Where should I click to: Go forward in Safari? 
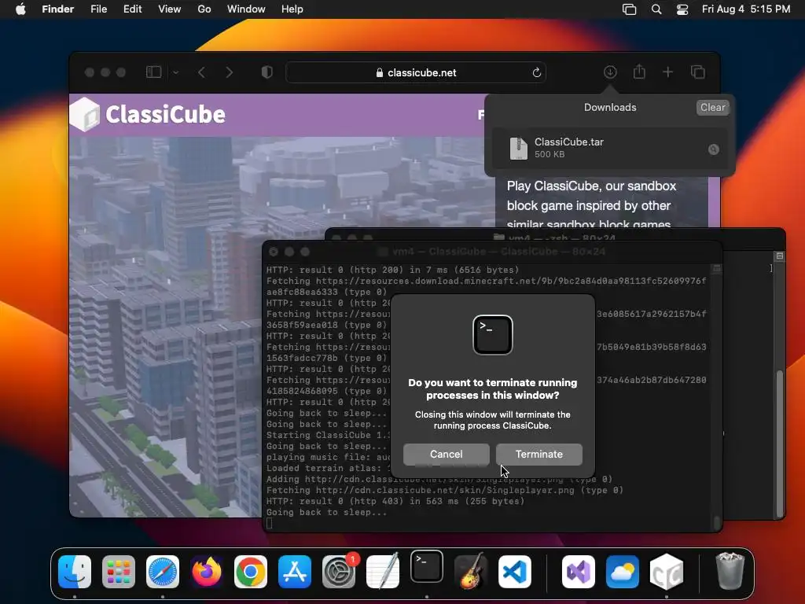[229, 72]
